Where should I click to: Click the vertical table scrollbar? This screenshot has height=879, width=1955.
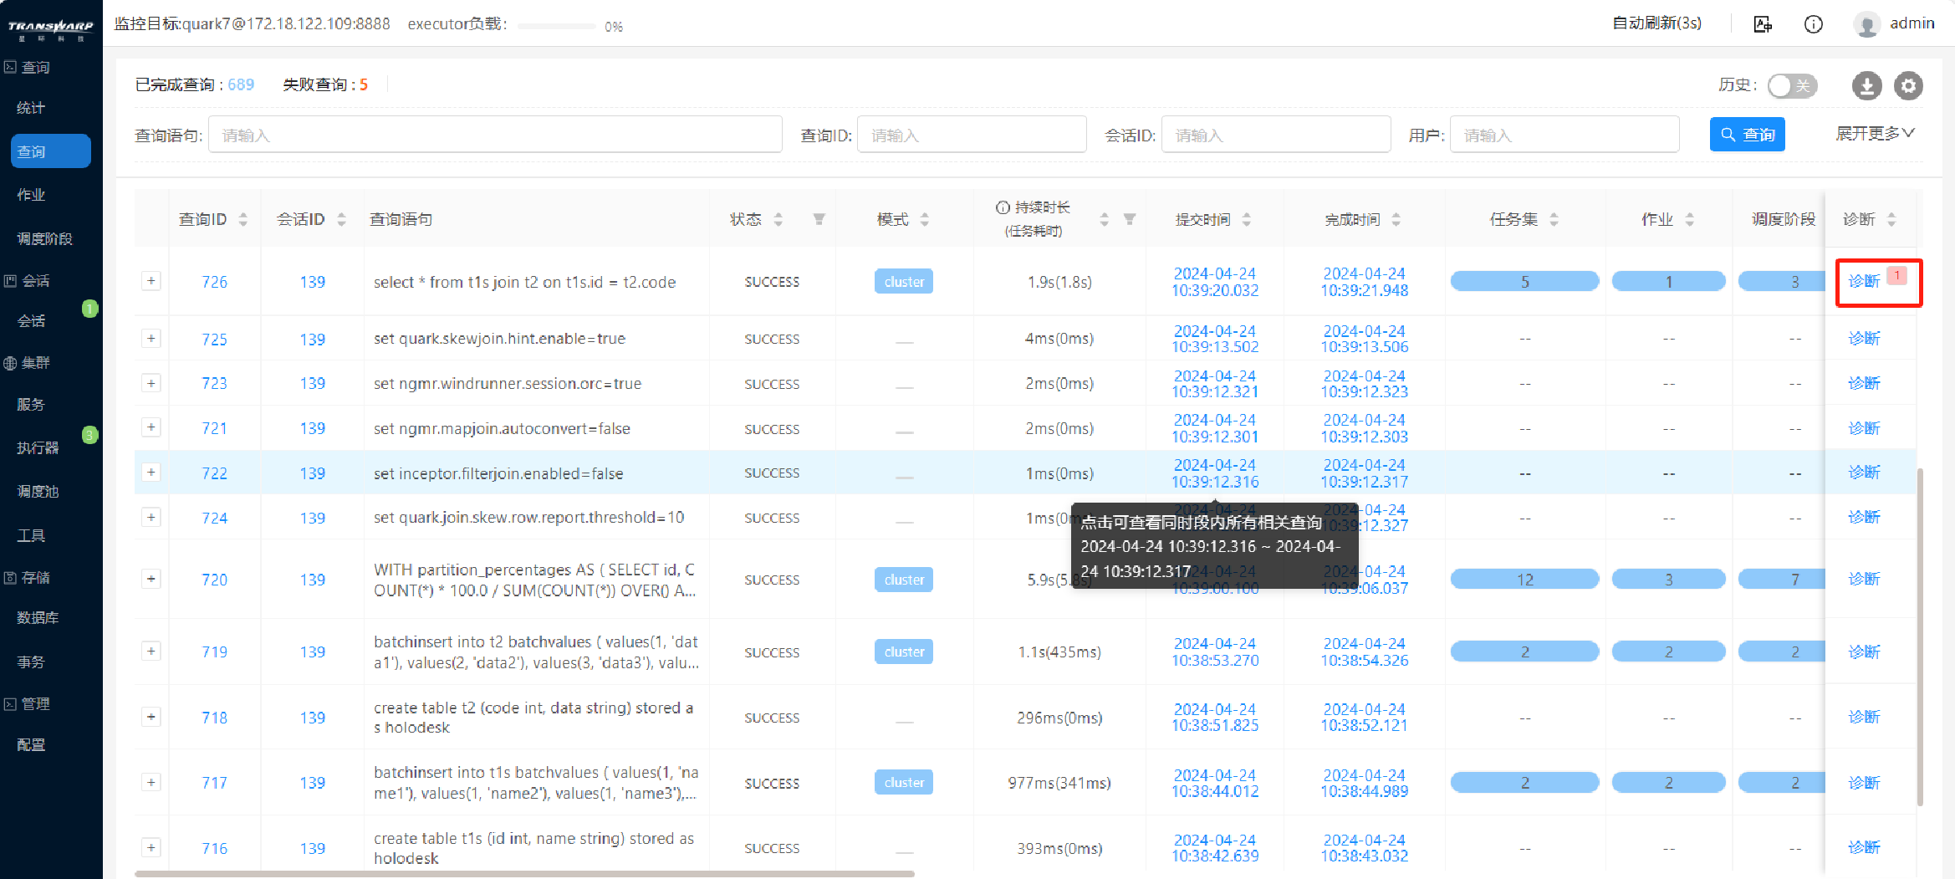[1920, 636]
